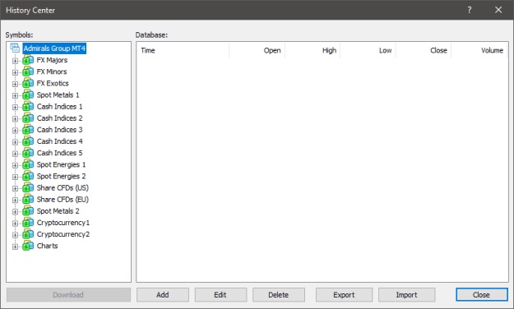Click the Spot Energies 1 group icon
This screenshot has width=514, height=309.
tap(28, 164)
